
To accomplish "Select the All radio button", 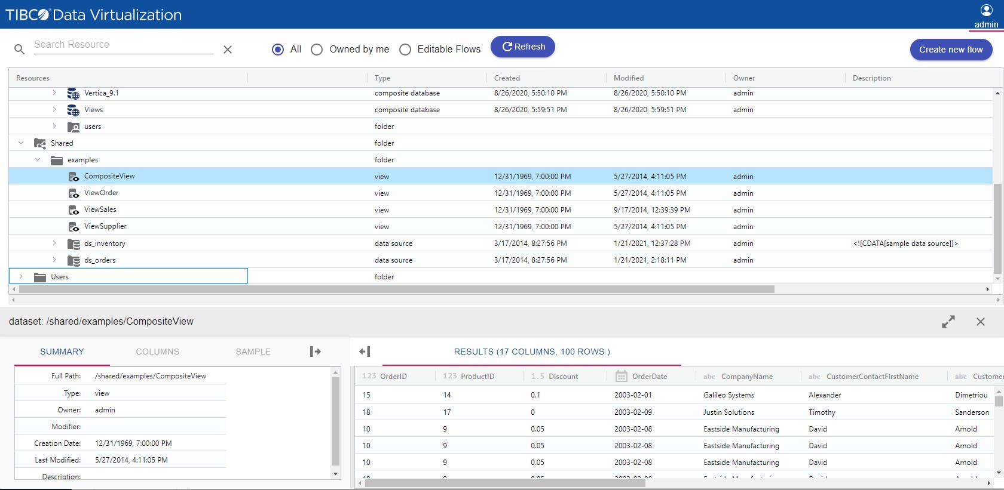I will (x=278, y=50).
